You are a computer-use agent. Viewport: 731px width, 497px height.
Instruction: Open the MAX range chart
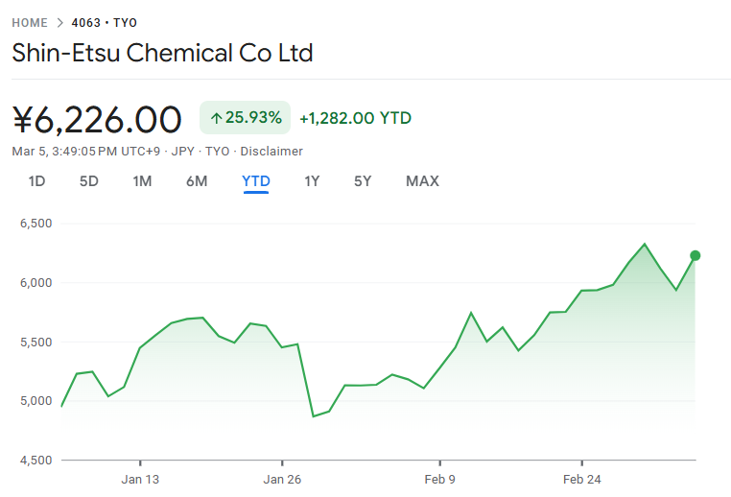pos(422,181)
